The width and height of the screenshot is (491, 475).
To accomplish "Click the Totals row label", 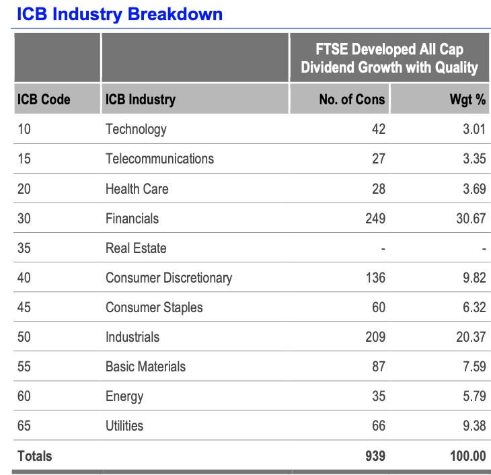I will tap(35, 455).
